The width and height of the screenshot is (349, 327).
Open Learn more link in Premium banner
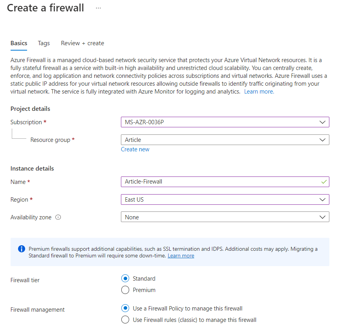[x=181, y=255]
